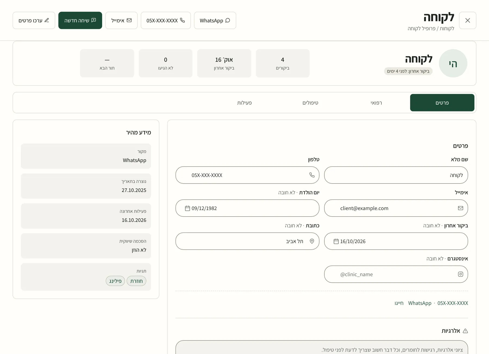Viewport: 489px width, 354px height.
Task: Click the ביקורים stat card showing 4
Action: pos(283,63)
